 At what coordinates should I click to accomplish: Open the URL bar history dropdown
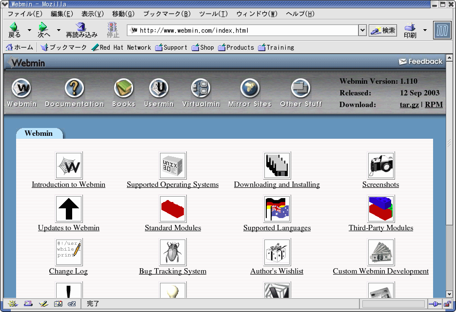[362, 30]
